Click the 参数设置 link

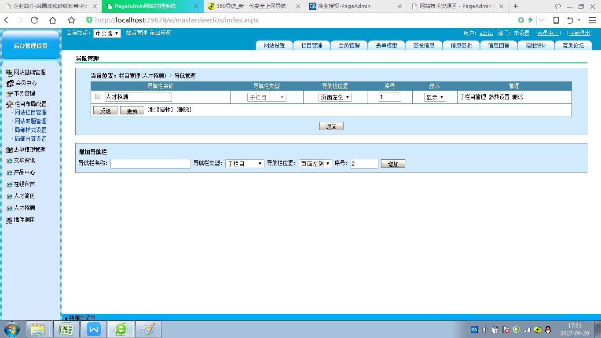pyautogui.click(x=499, y=97)
